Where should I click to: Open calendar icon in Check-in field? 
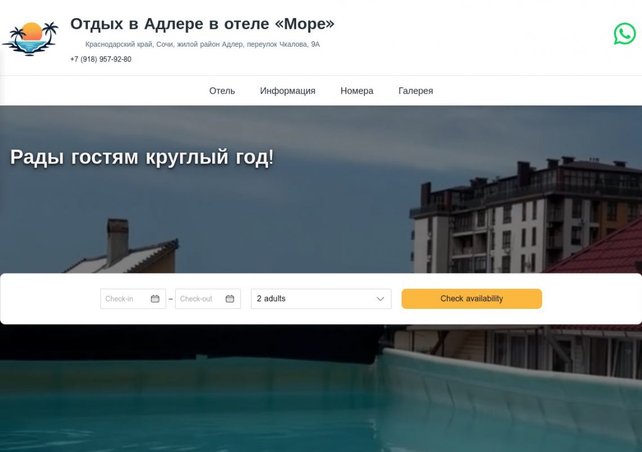tap(155, 299)
